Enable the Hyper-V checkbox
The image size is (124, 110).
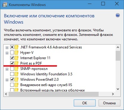coord(12,53)
